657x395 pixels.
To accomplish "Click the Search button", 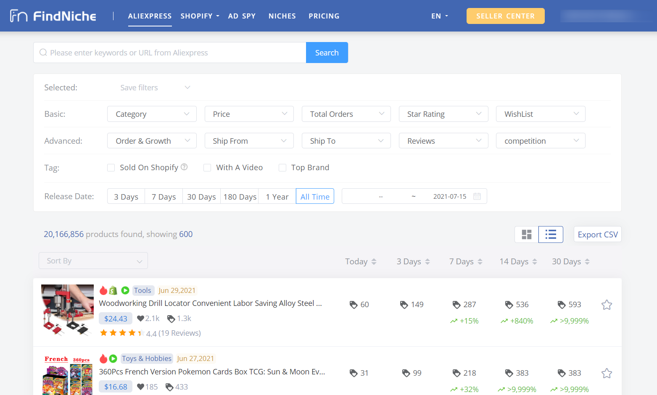I will point(327,53).
